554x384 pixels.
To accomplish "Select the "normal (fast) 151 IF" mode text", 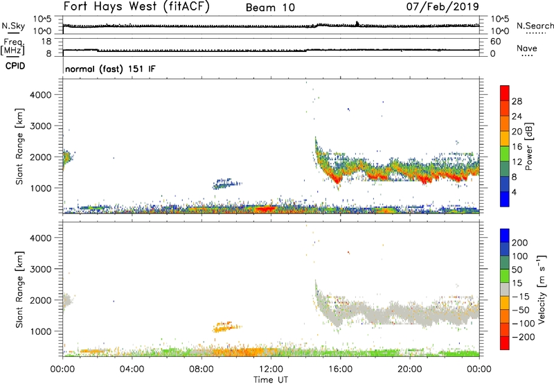I will click(x=110, y=69).
